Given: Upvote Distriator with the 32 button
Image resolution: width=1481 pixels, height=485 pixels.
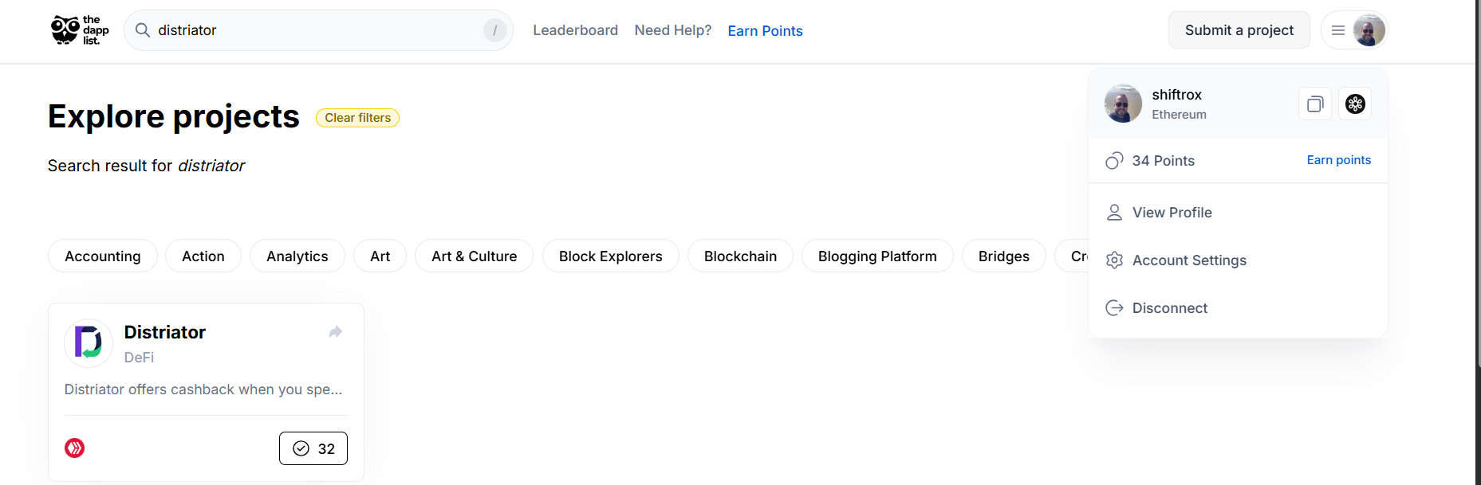Looking at the screenshot, I should tap(313, 448).
